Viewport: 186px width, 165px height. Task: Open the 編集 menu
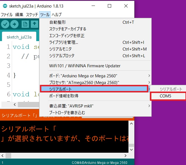coord(19,15)
